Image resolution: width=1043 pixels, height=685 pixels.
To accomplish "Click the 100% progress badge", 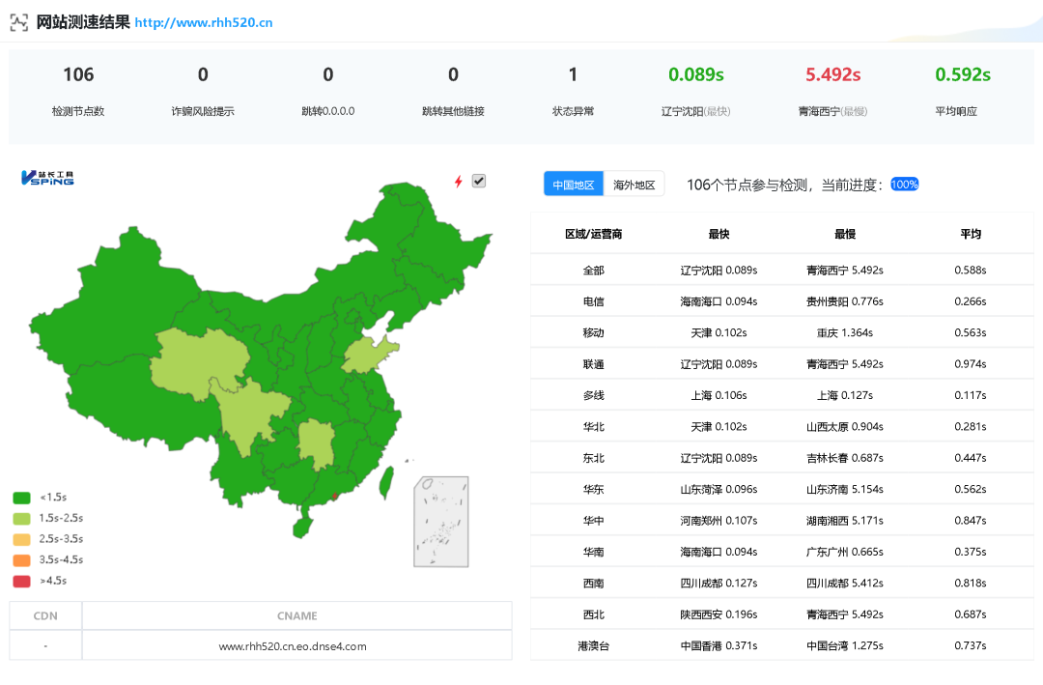I will 904,184.
